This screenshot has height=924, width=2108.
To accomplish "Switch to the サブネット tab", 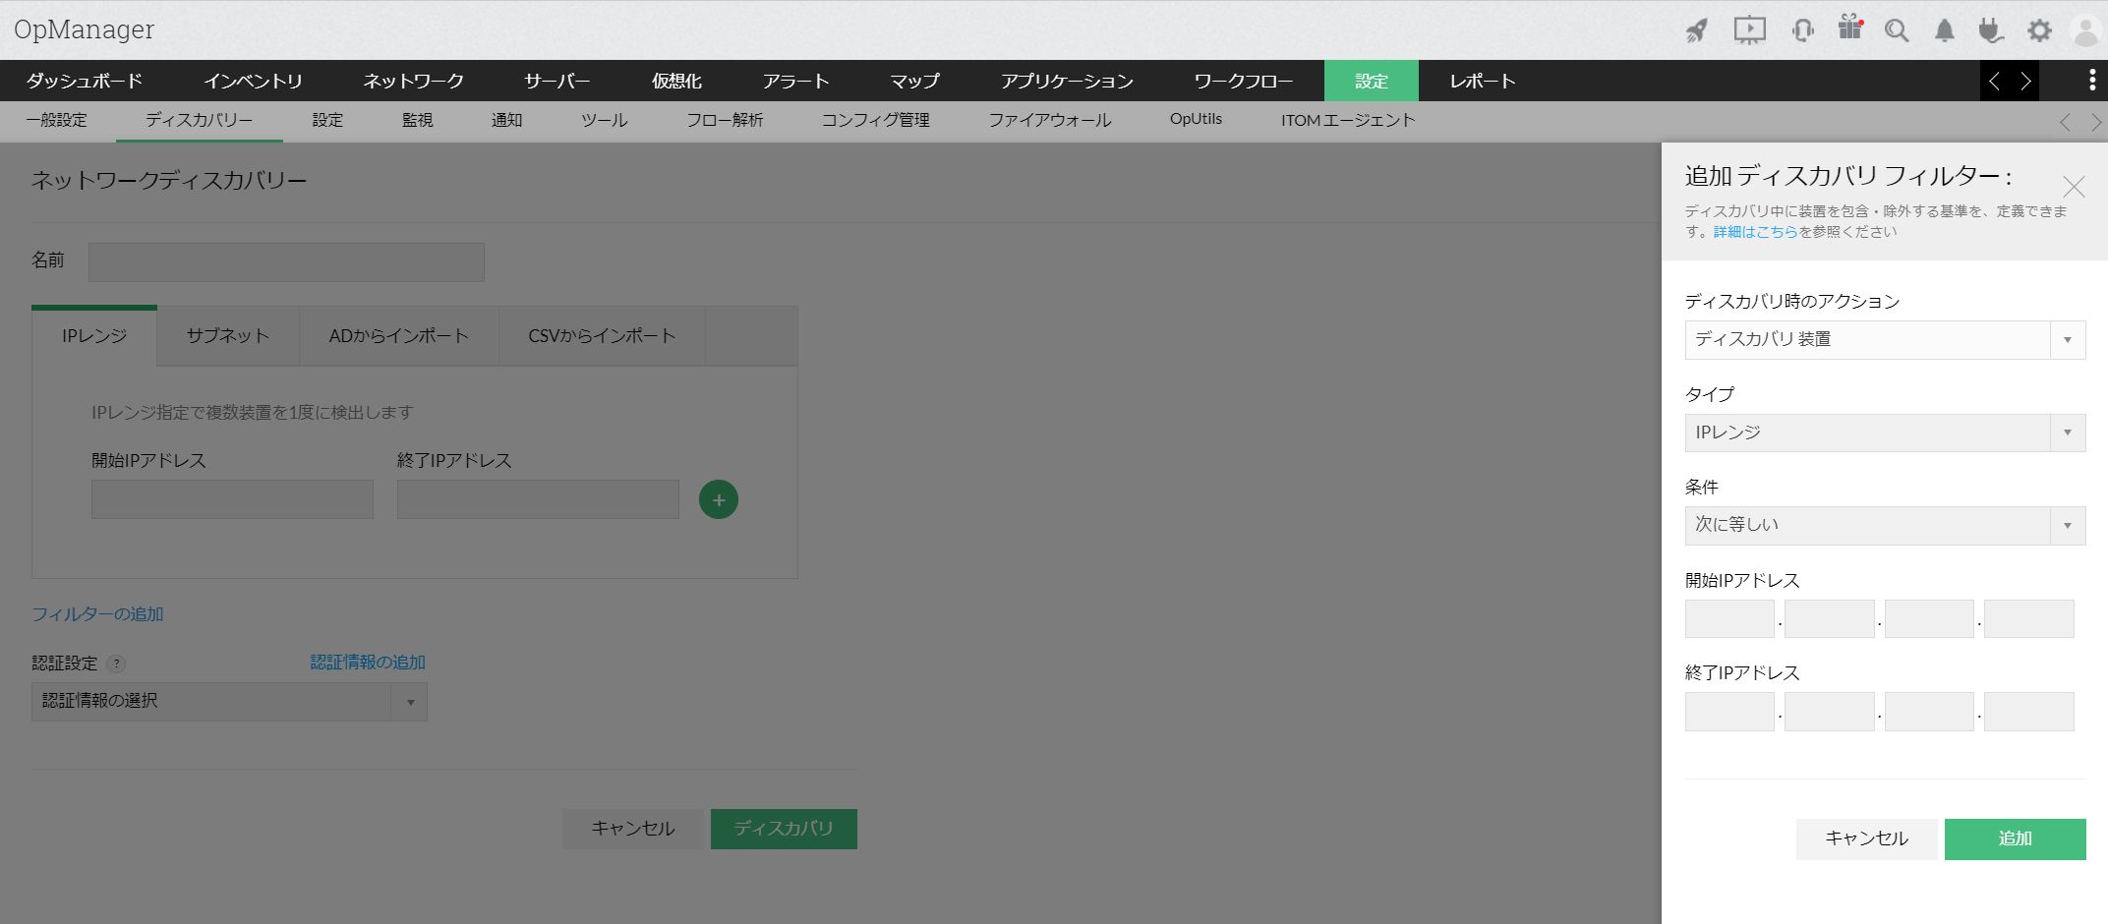I will pos(226,335).
